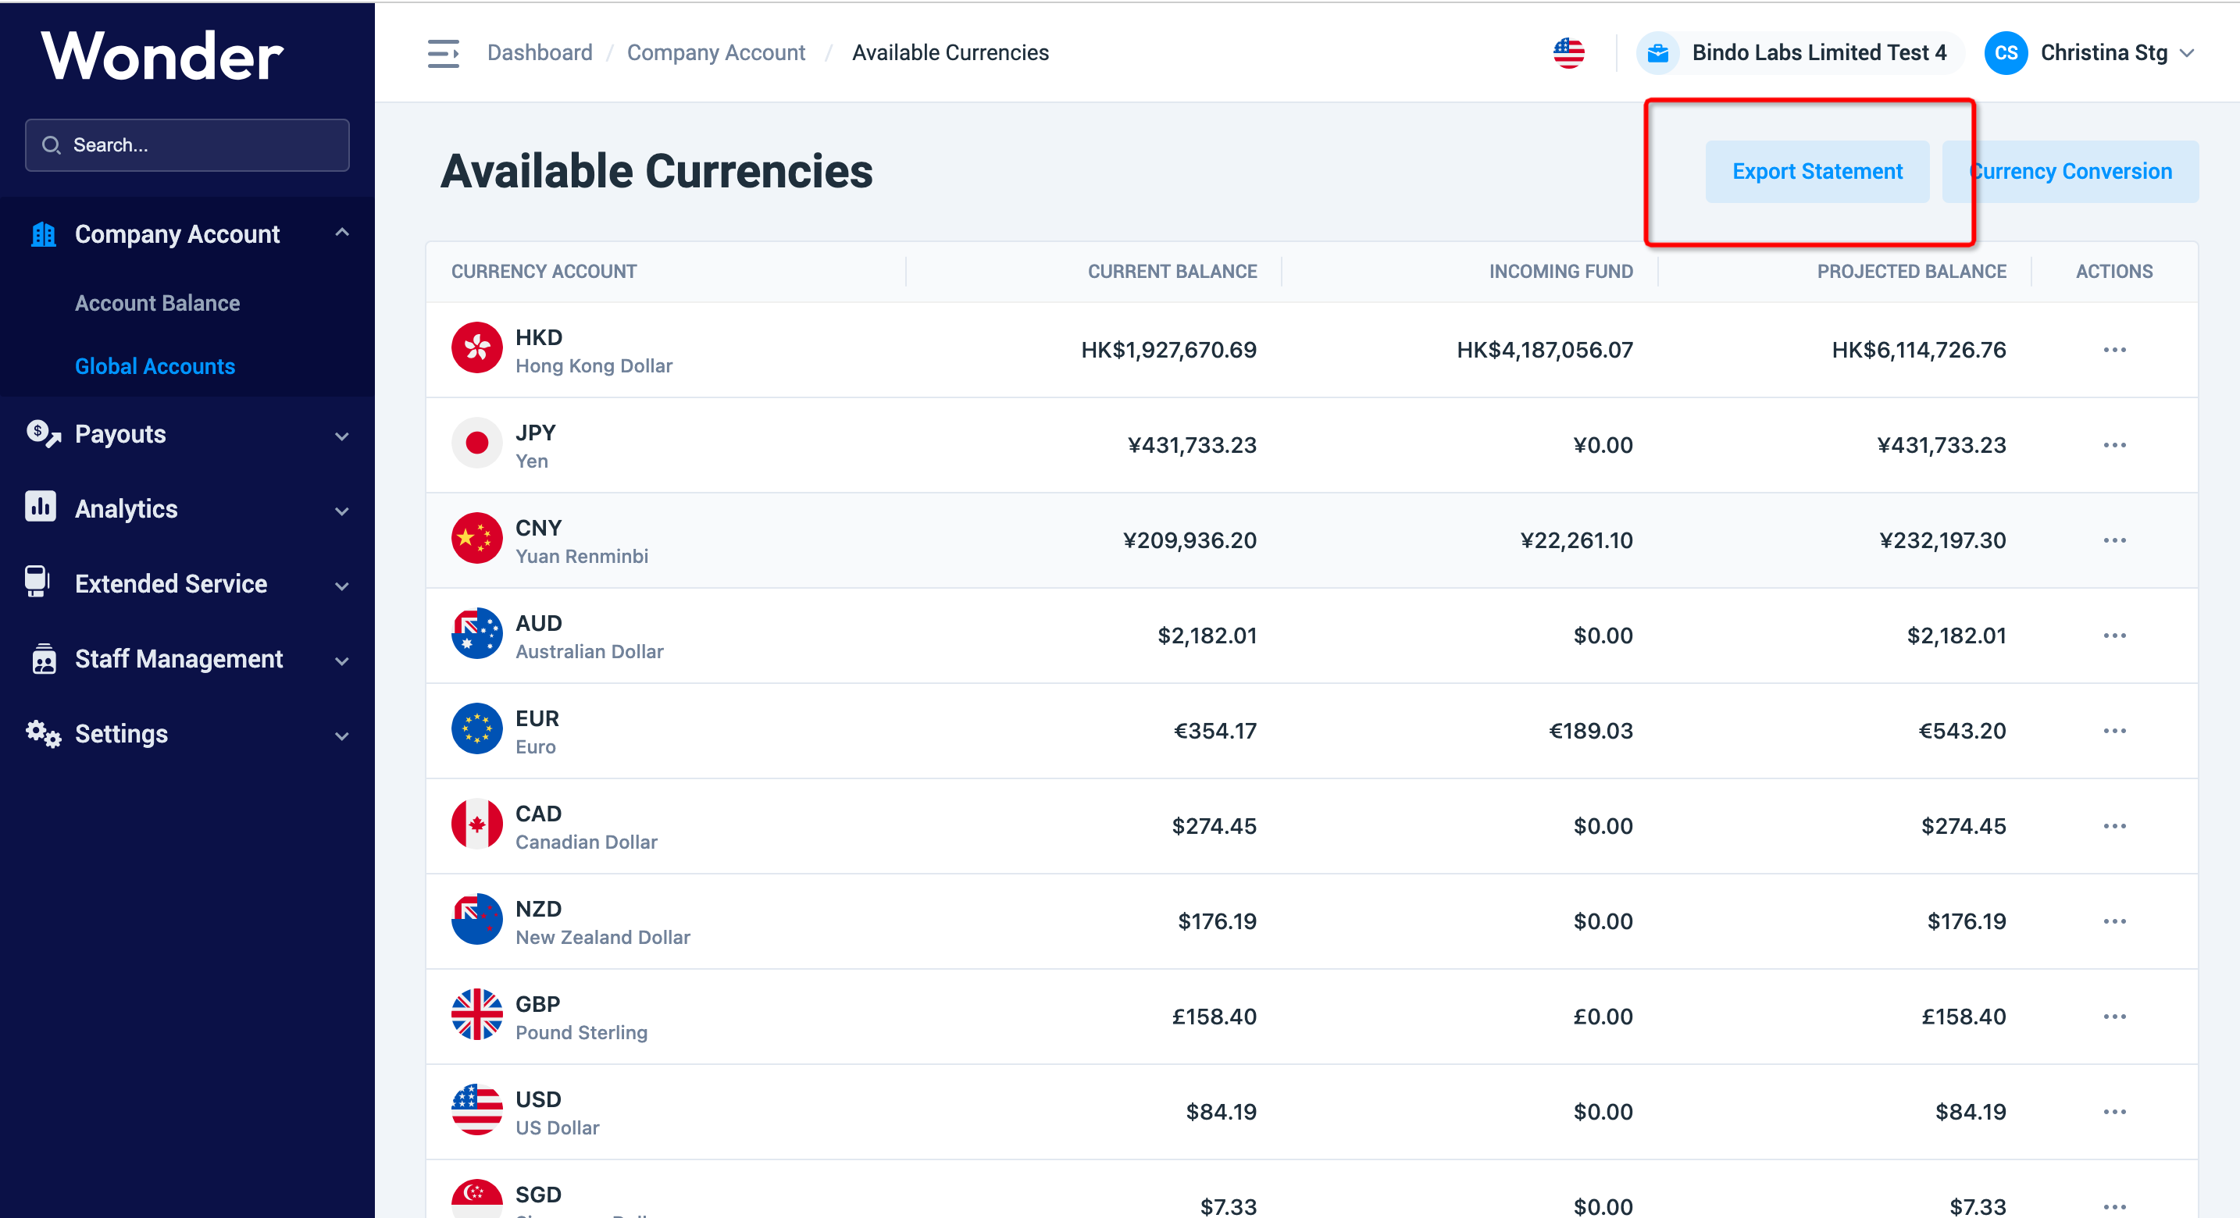Click HKD current balance HK$1,927,670.69
This screenshot has height=1218, width=2240.
1168,350
